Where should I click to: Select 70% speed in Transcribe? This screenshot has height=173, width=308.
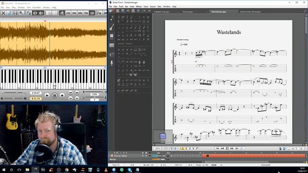[86, 13]
